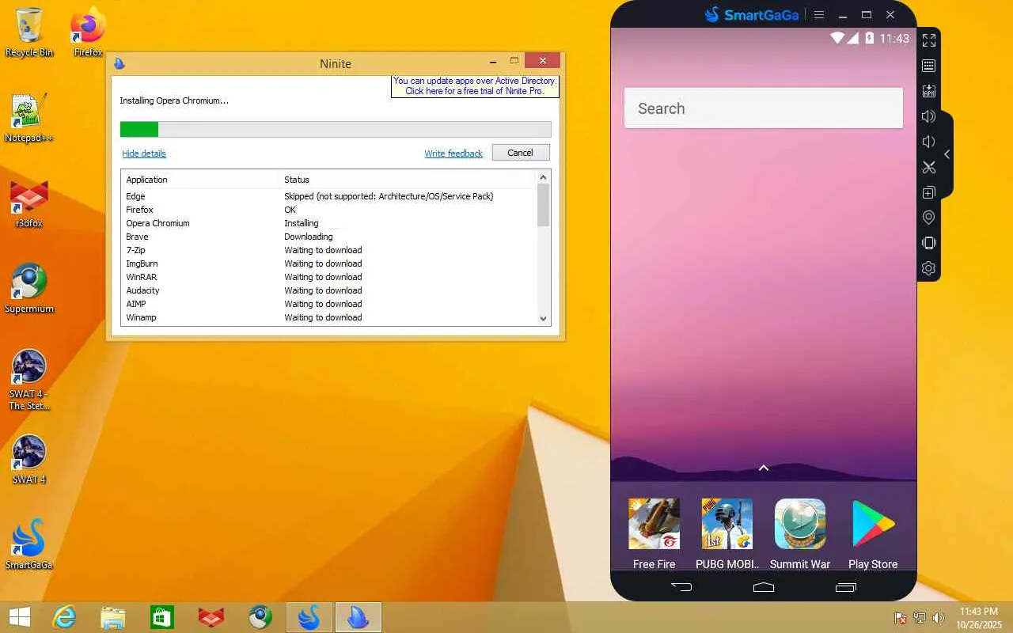This screenshot has height=633, width=1013.
Task: Open the Summit War app
Action: coord(800,533)
